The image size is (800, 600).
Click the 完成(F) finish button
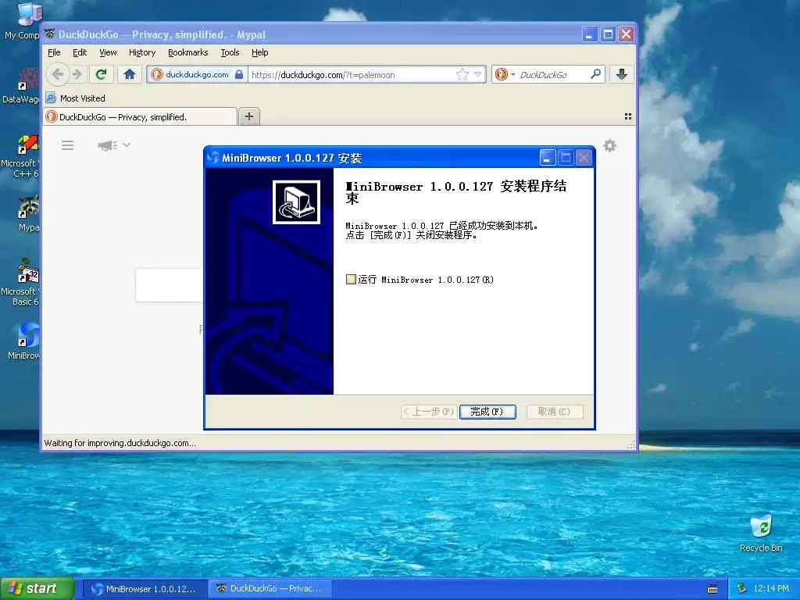click(x=487, y=412)
